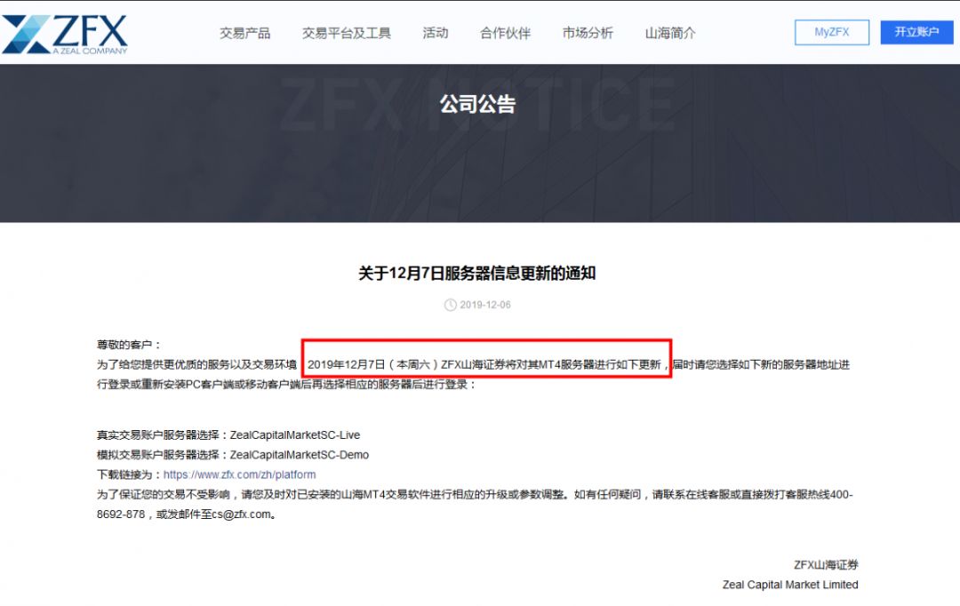Click the ZFX logo in the header
This screenshot has width=960, height=606.
[64, 35]
